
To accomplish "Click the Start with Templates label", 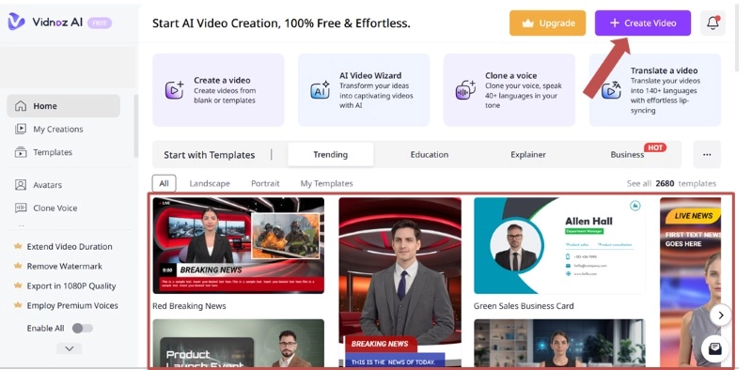I will click(209, 155).
